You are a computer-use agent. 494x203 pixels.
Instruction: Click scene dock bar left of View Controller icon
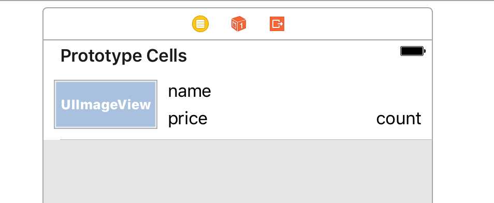point(117,24)
